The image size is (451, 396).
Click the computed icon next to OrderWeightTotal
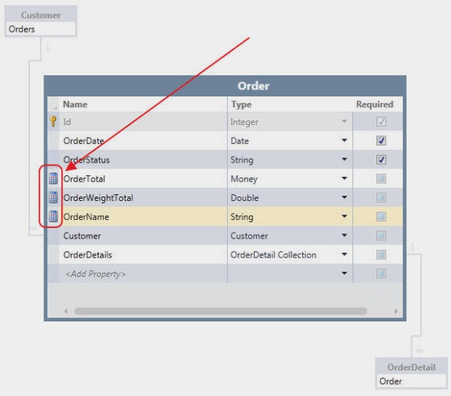tap(53, 197)
